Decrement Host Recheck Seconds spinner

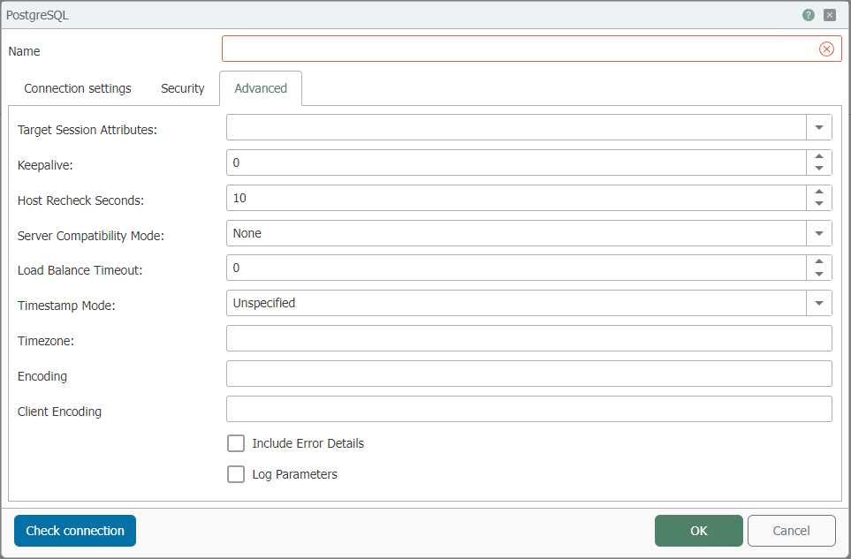coord(819,204)
